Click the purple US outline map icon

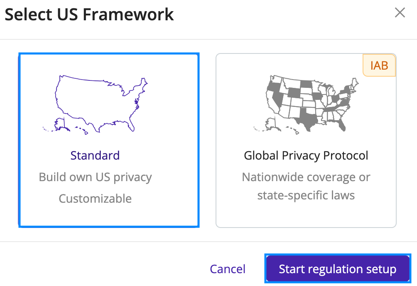[95, 105]
